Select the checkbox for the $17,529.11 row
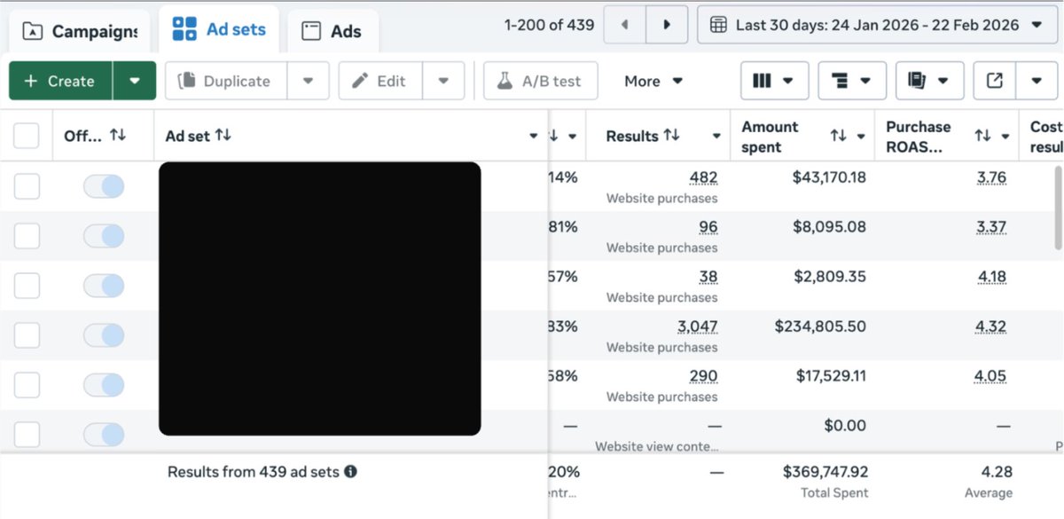Image resolution: width=1064 pixels, height=519 pixels. click(27, 385)
